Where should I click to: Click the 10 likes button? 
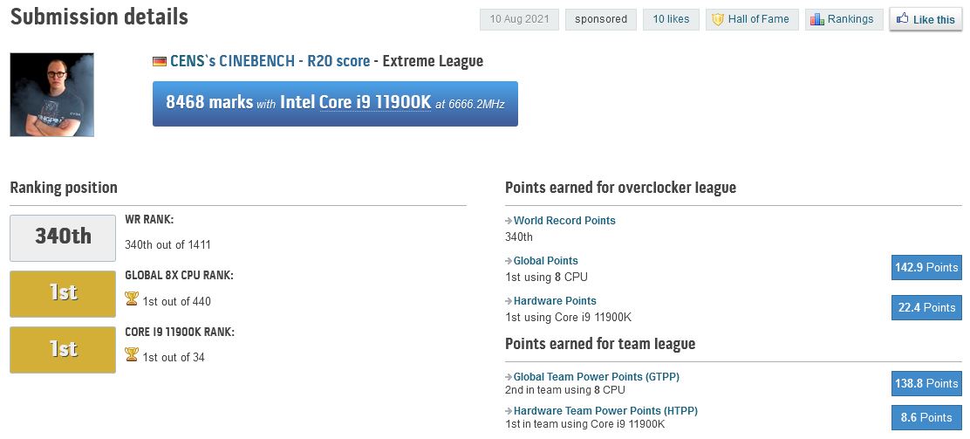pyautogui.click(x=671, y=19)
